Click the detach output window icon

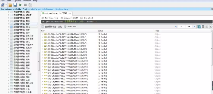click(x=211, y=27)
